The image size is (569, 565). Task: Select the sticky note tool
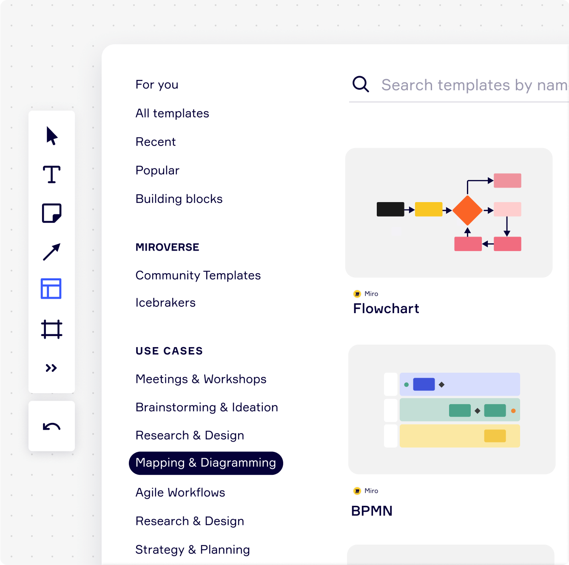pos(52,213)
